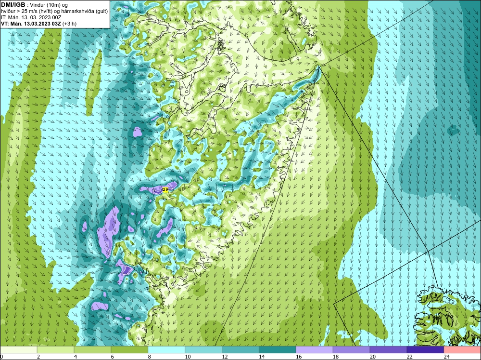Select the 10–12 m/s light teal swatch
Screen dimensions: 481x360
pyautogui.click(x=203, y=350)
